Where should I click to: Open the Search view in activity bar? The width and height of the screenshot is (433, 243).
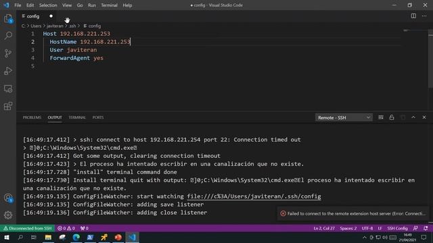8,36
